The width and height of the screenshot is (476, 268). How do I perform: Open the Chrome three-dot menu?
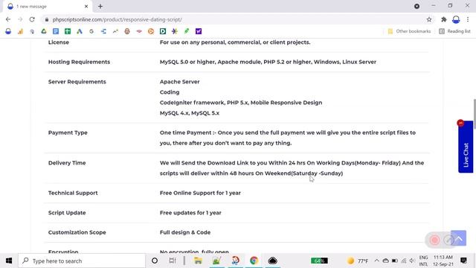click(x=468, y=19)
